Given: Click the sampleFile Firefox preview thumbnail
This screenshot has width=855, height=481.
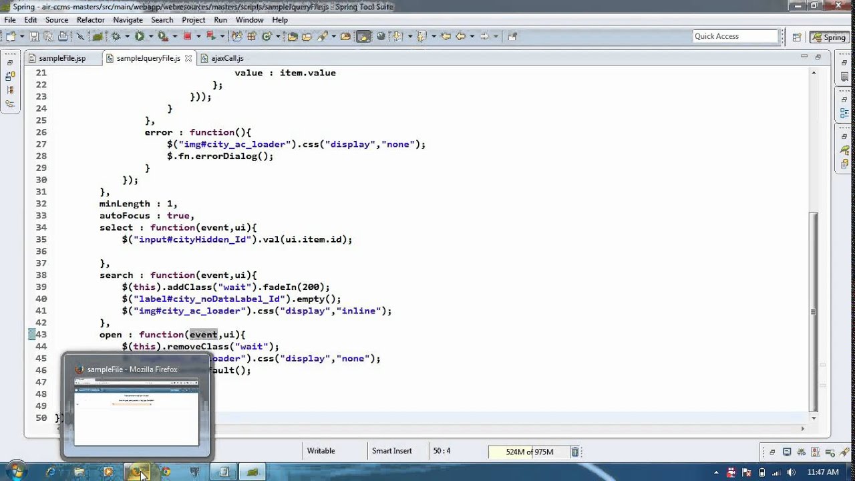Looking at the screenshot, I should (x=136, y=412).
